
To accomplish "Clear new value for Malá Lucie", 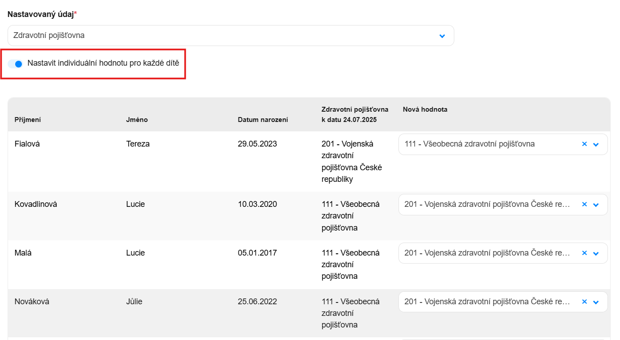I will (584, 253).
